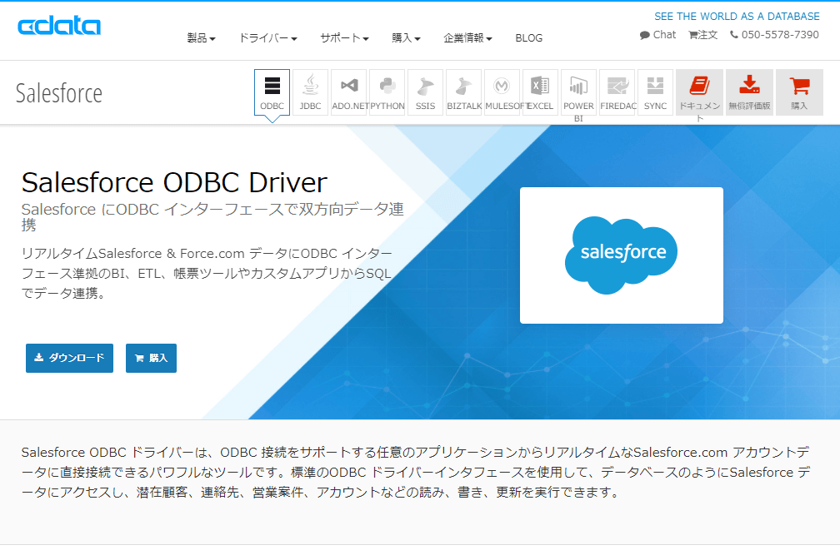
Task: Click the Salesforce cloud logo image
Action: (x=622, y=255)
